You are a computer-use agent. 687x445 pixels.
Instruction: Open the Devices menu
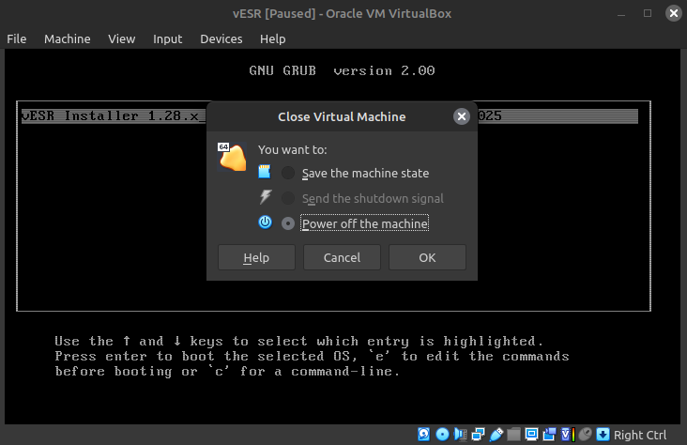pos(221,39)
